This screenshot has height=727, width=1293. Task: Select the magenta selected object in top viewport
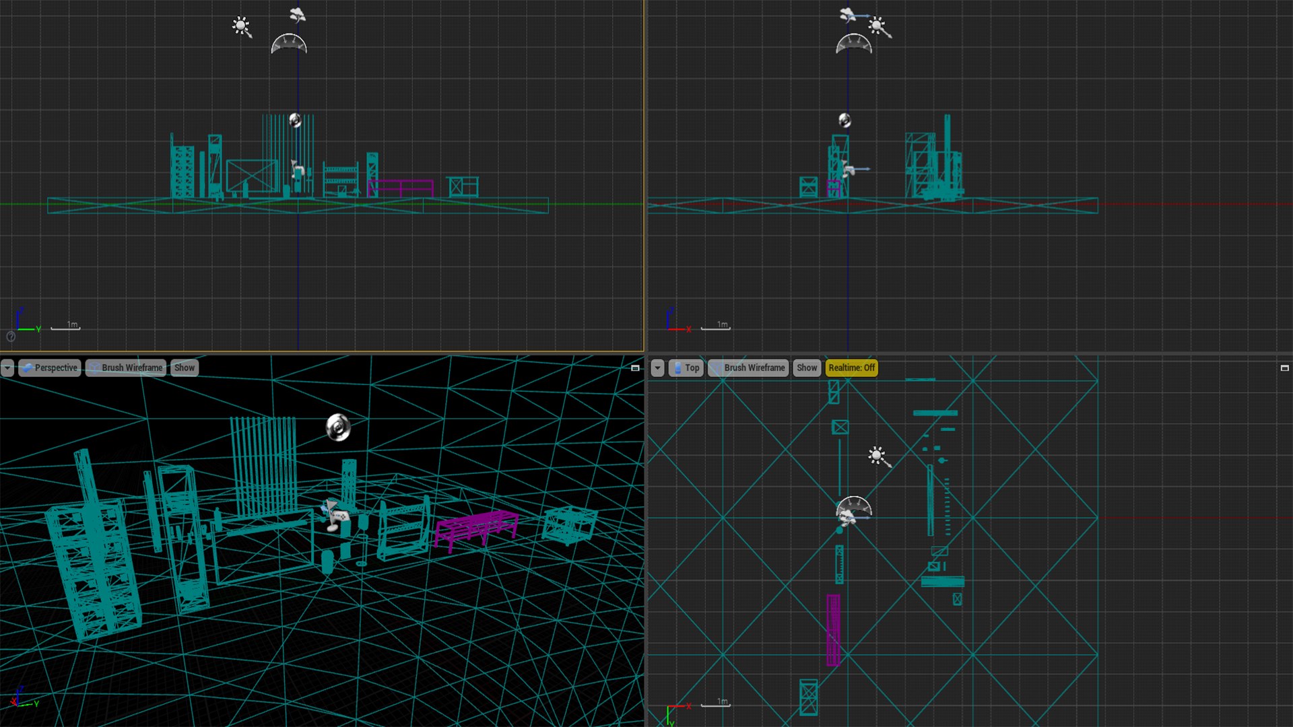pyautogui.click(x=833, y=630)
